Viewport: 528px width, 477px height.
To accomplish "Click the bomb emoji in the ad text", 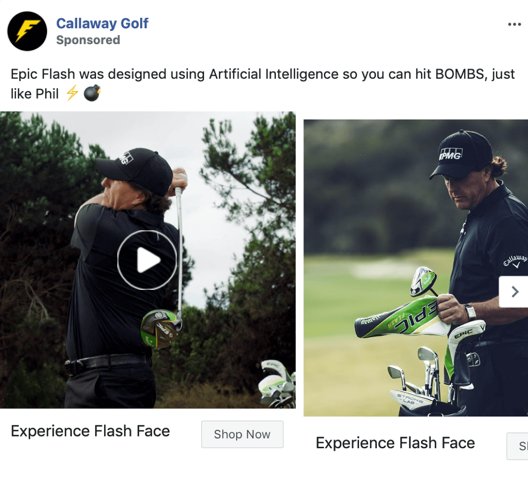I will tap(91, 94).
